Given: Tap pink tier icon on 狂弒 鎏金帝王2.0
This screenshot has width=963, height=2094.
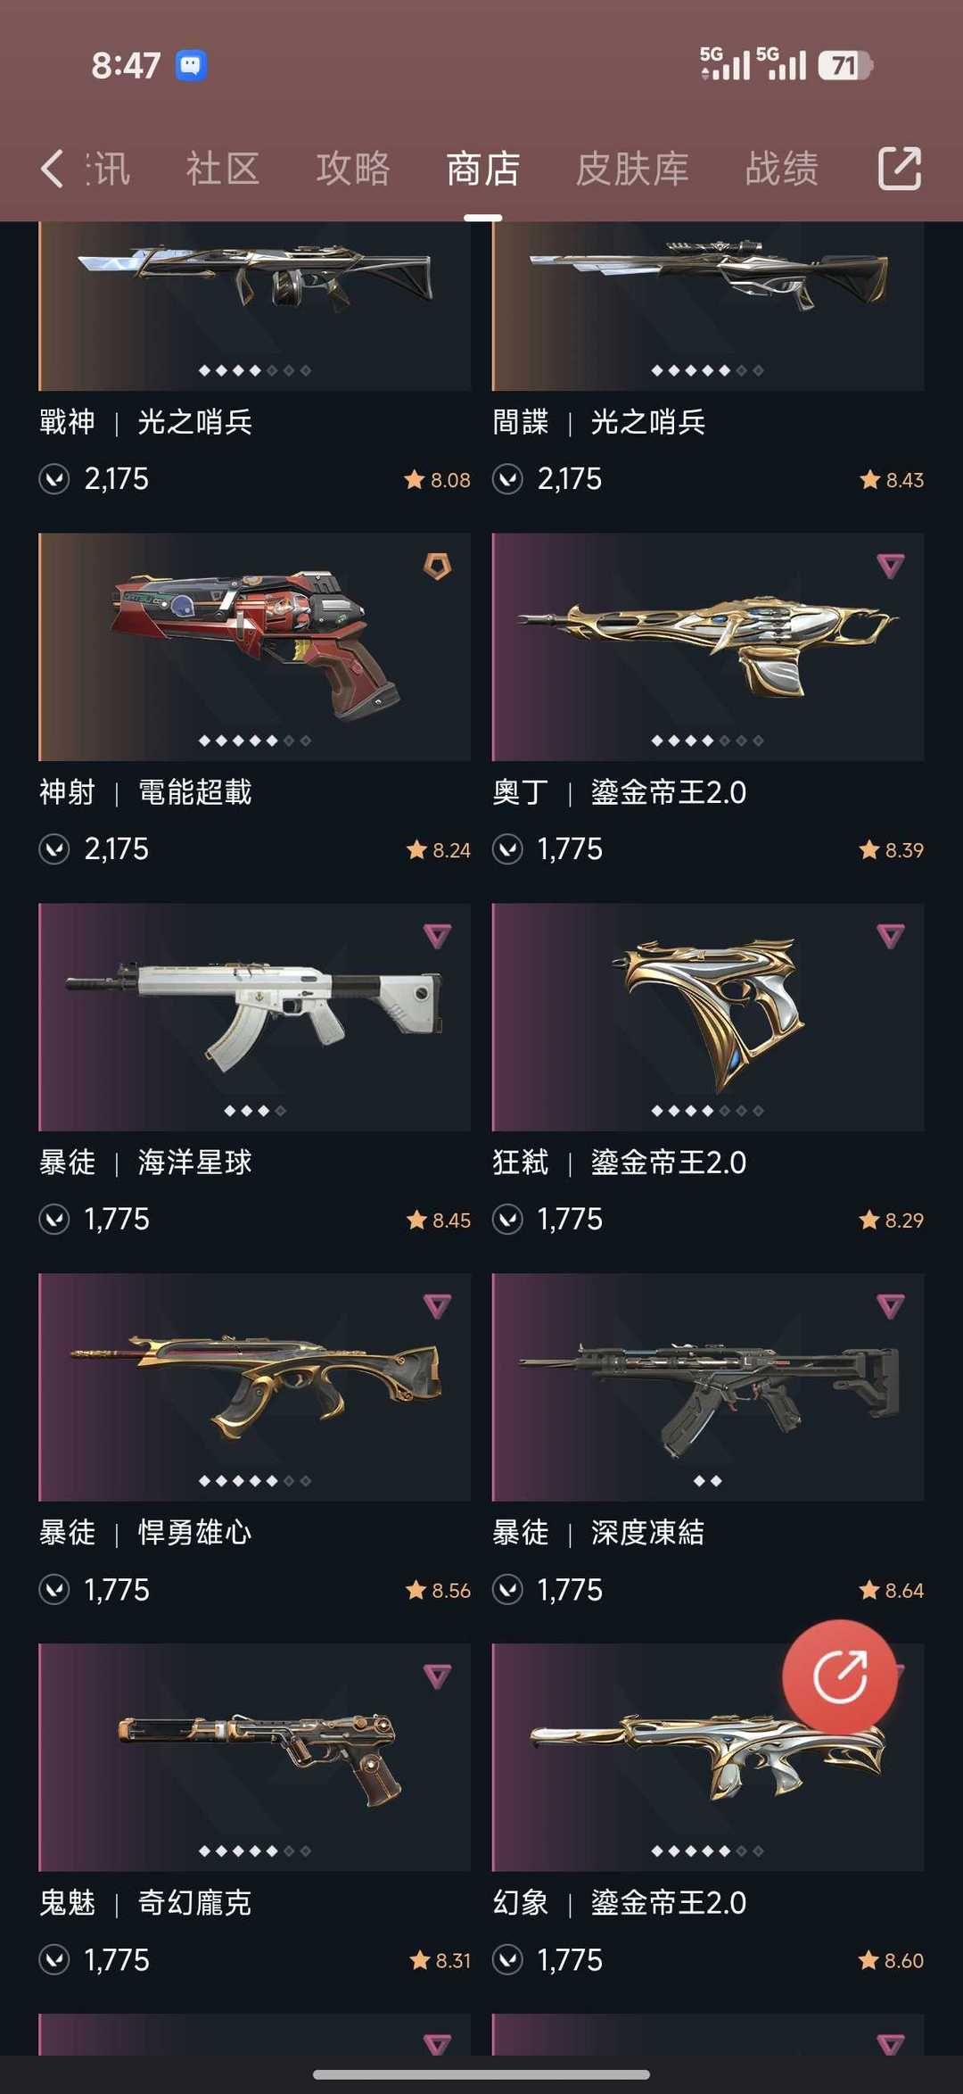Looking at the screenshot, I should (x=890, y=936).
